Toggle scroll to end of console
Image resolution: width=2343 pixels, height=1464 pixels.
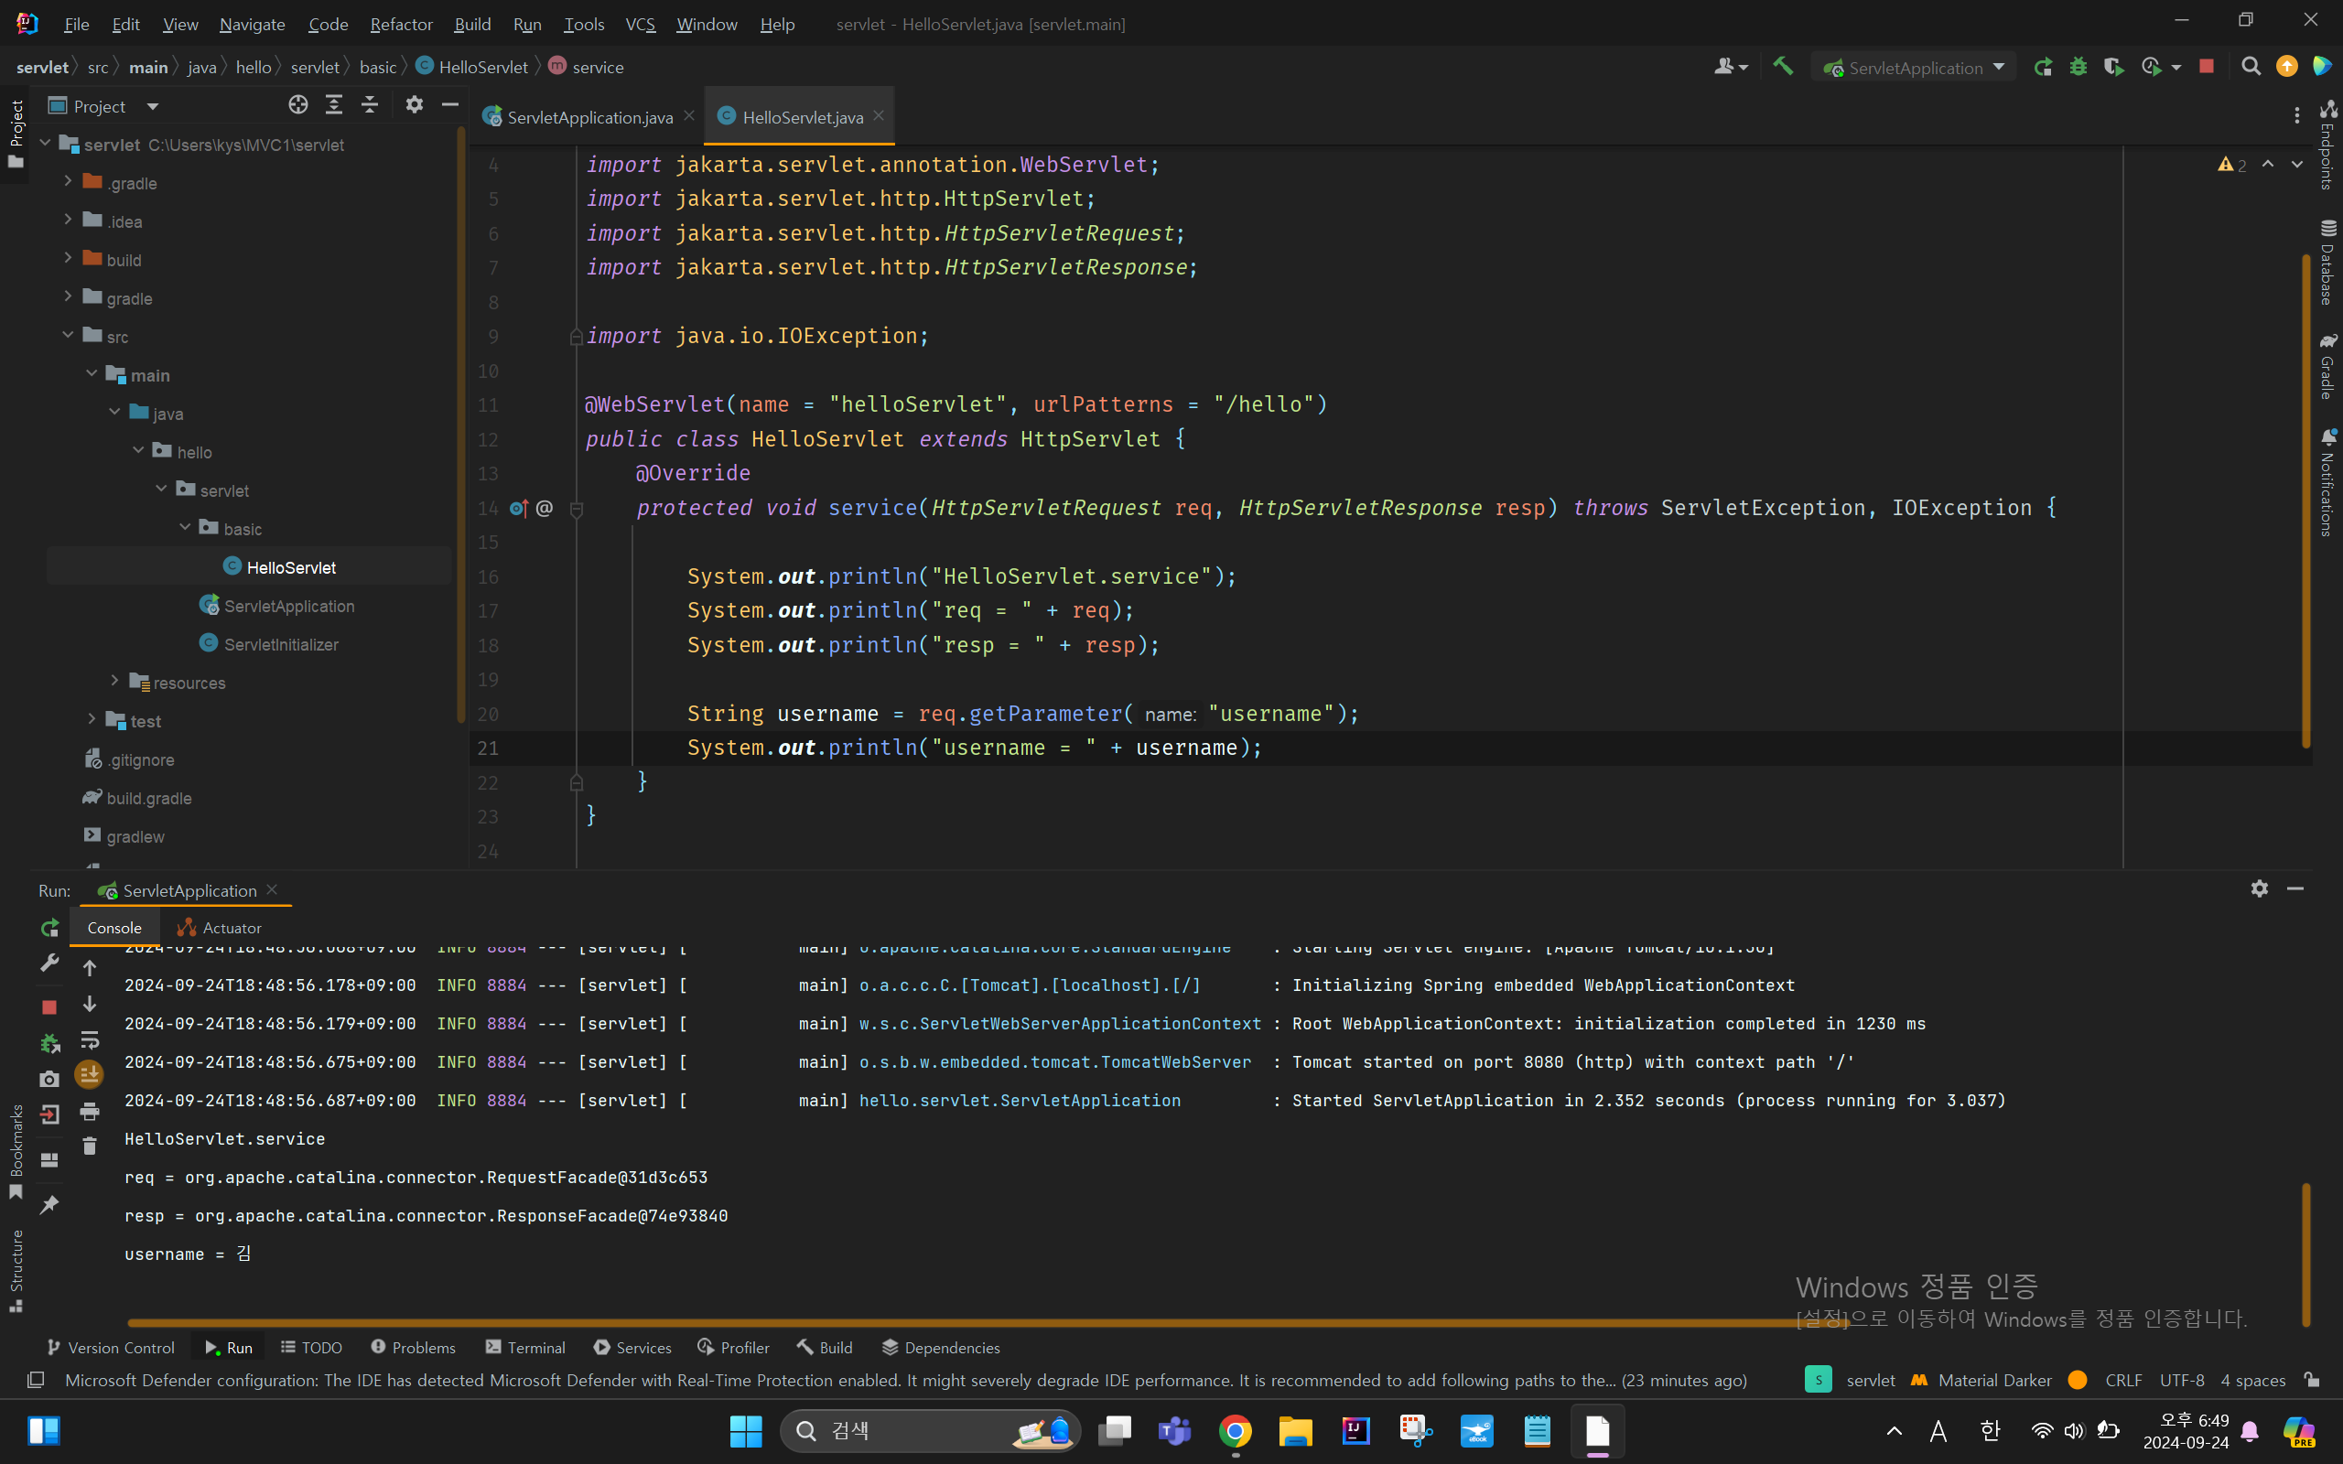coord(89,1075)
